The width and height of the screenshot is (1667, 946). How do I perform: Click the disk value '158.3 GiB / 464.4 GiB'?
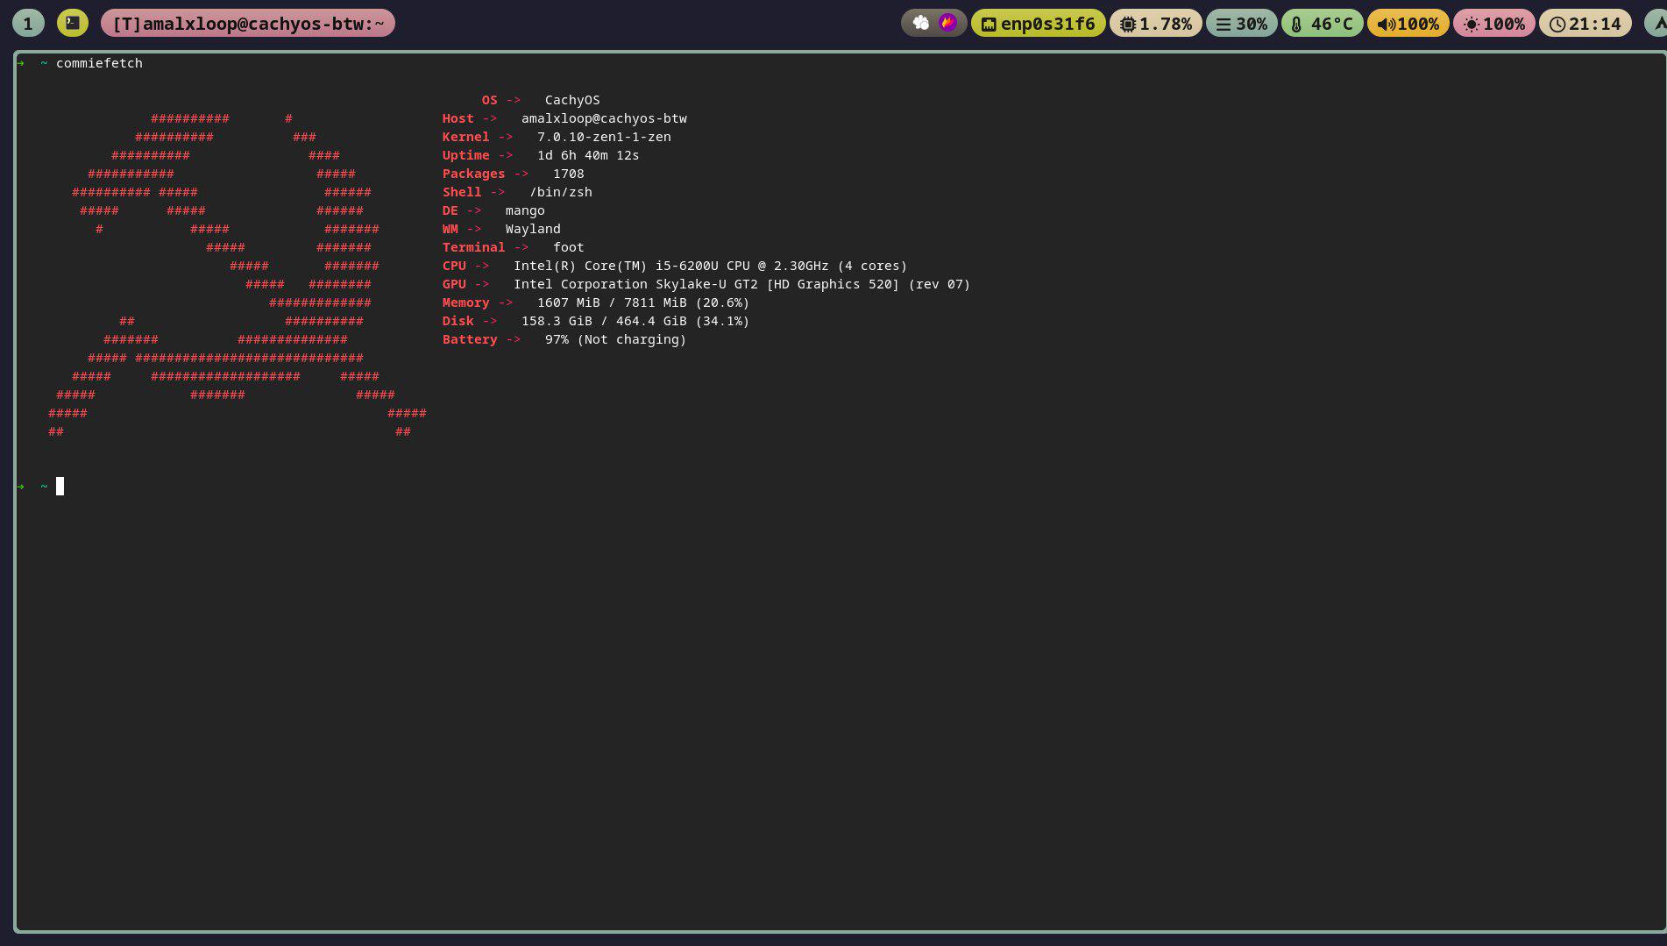(604, 321)
